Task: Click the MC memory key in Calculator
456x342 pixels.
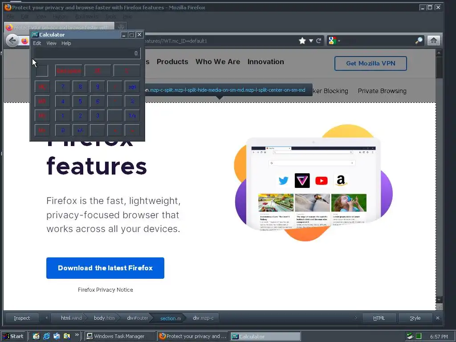Action: point(42,86)
